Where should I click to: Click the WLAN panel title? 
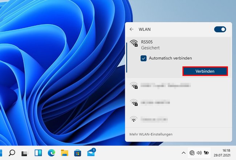(145, 29)
